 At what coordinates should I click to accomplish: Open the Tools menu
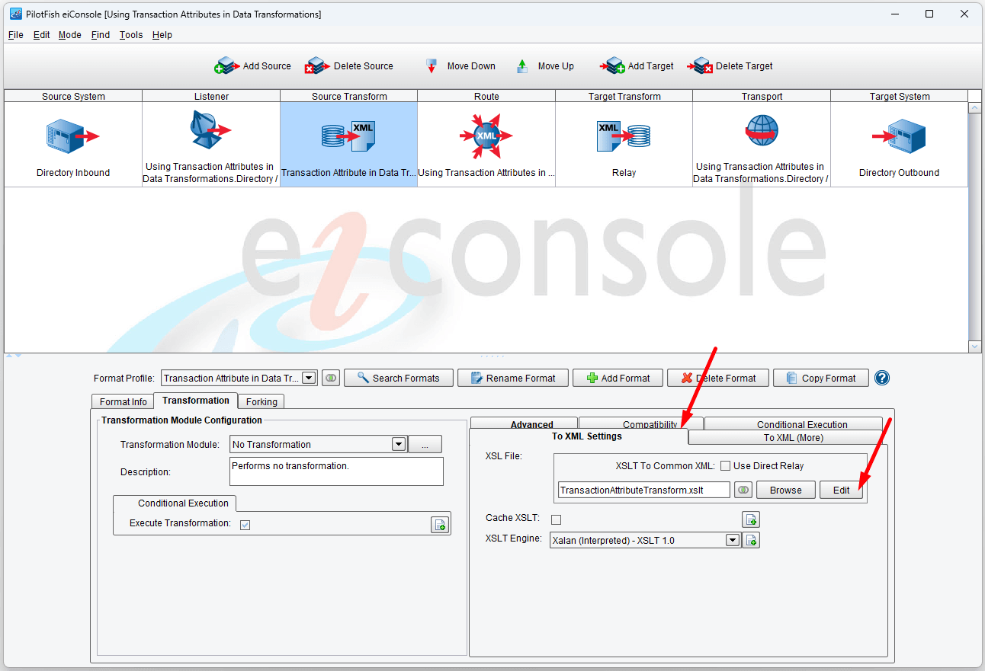tap(131, 35)
